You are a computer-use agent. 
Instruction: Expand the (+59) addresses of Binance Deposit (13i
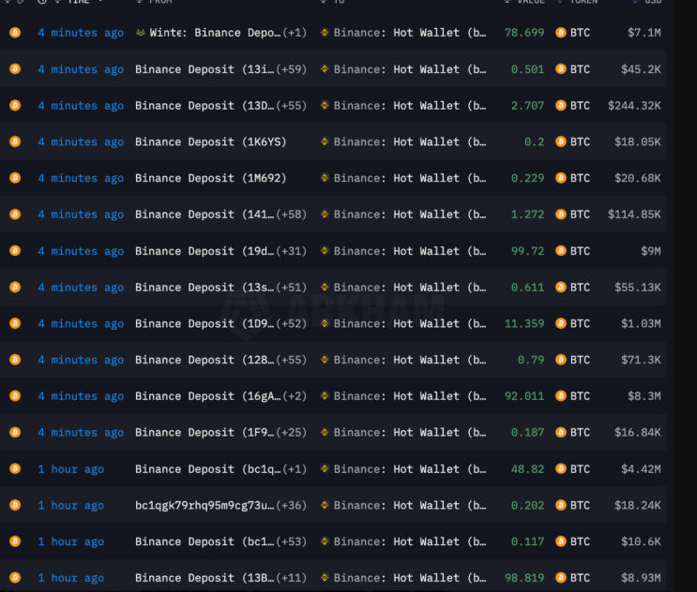(292, 69)
